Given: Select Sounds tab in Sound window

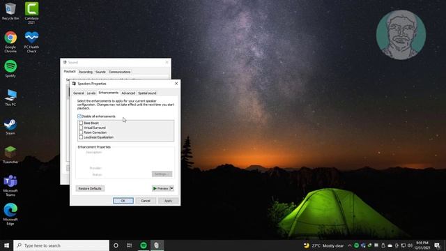Looking at the screenshot, I should click(x=100, y=72).
